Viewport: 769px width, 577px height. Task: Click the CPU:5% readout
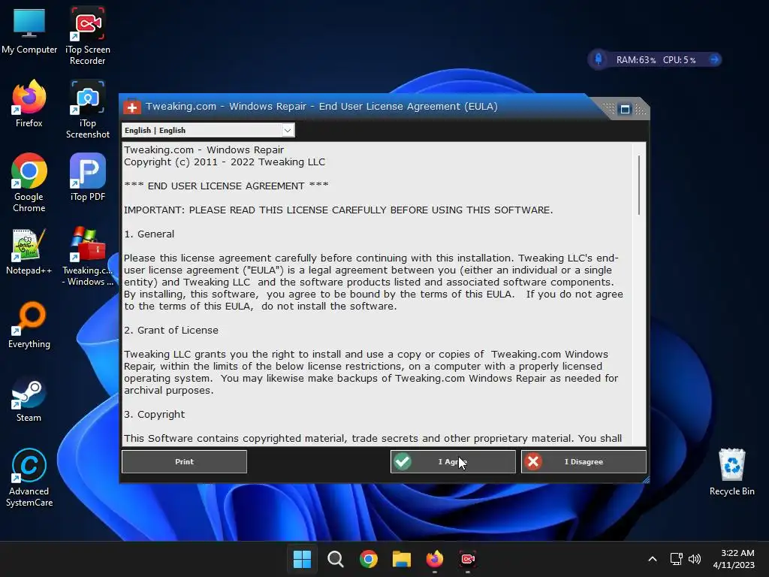click(679, 60)
